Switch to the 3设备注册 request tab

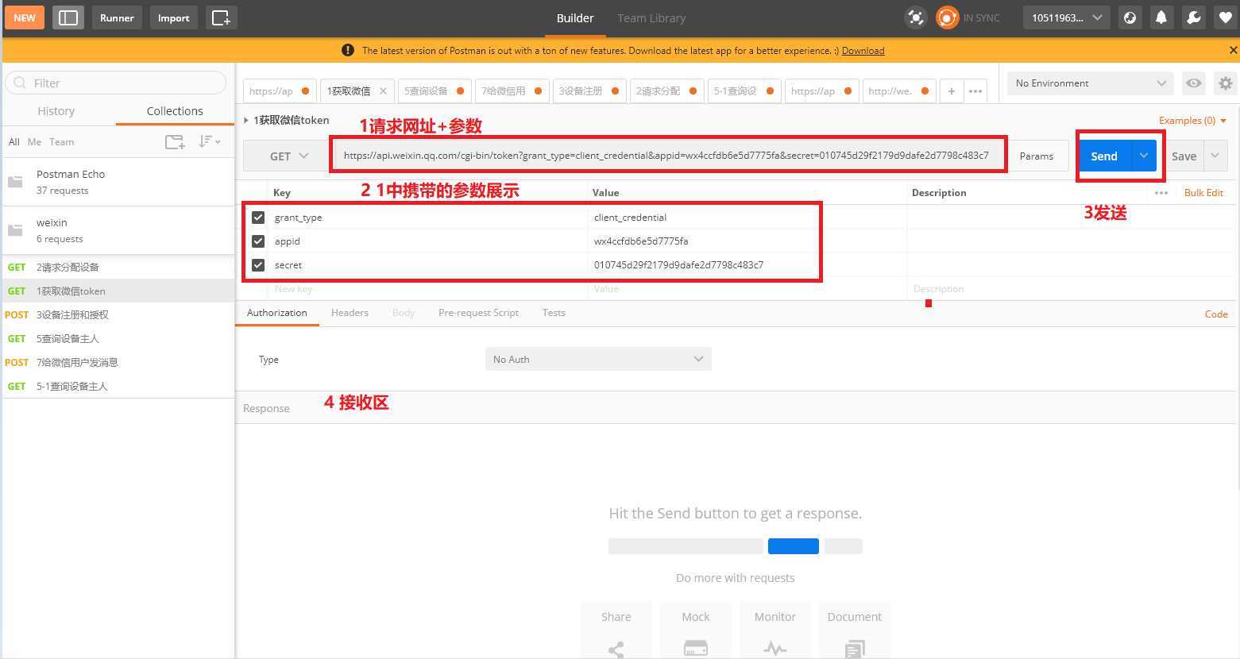[588, 91]
